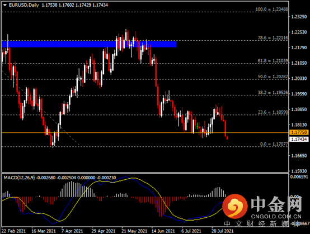The height and width of the screenshot is (234, 310).
Task: Click the green candlestick near July 2021
Action: [x=197, y=126]
